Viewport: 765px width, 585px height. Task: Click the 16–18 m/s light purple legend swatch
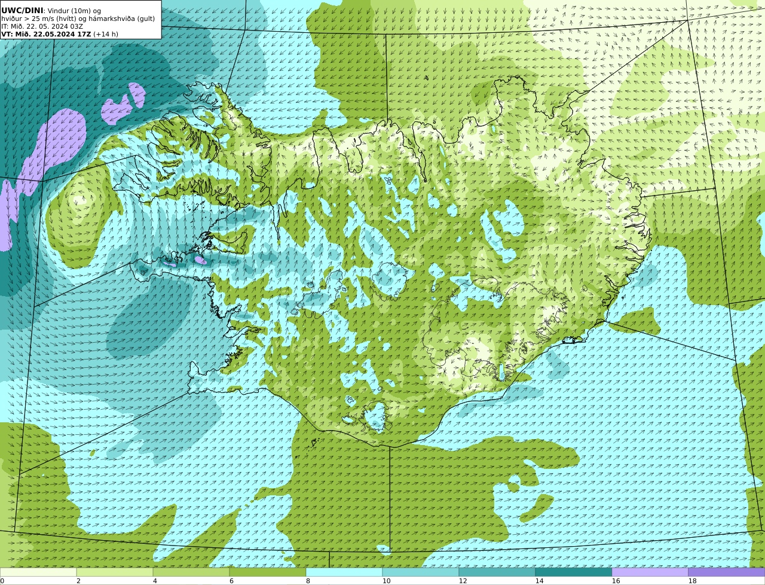point(650,572)
